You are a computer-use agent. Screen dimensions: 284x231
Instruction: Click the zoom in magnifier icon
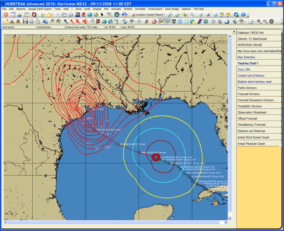[x=258, y=21]
